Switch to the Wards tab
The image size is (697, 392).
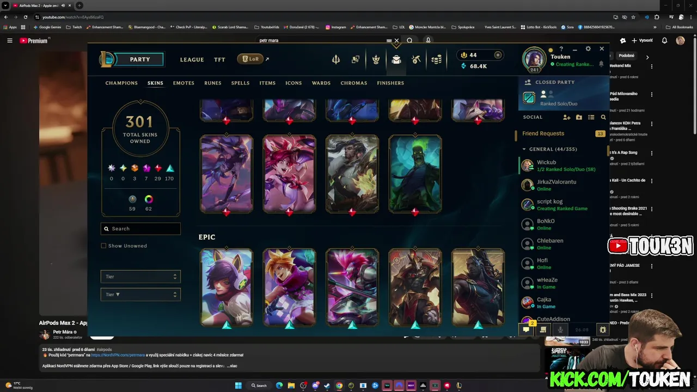click(321, 83)
